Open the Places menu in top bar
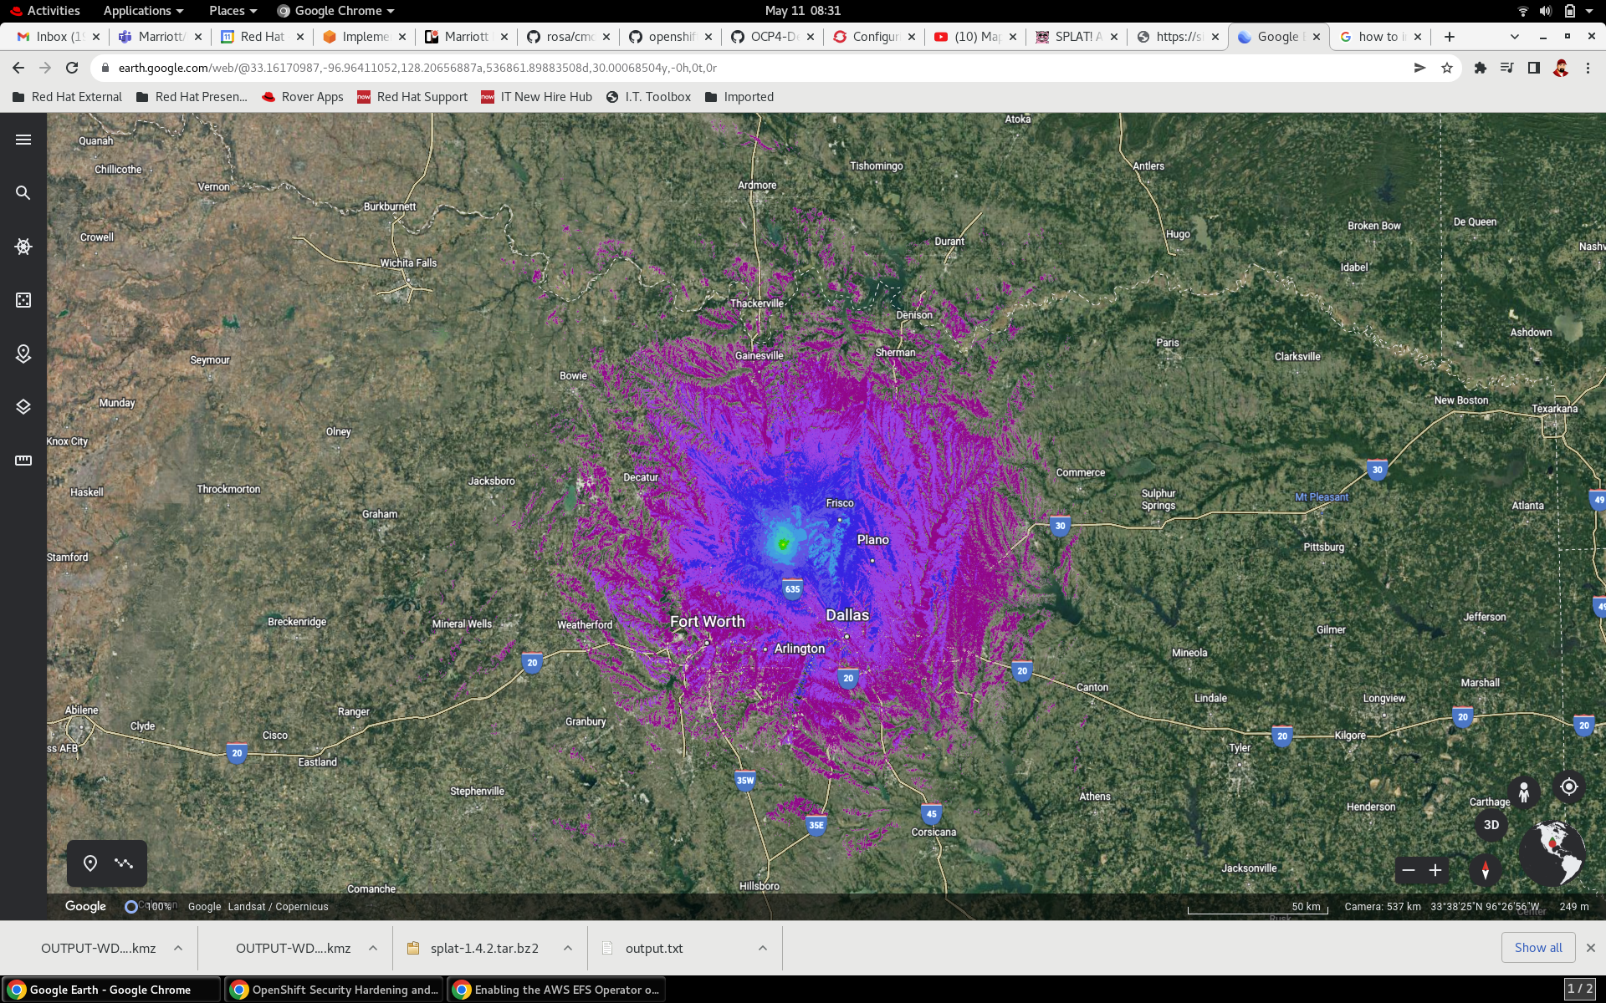 point(232,11)
